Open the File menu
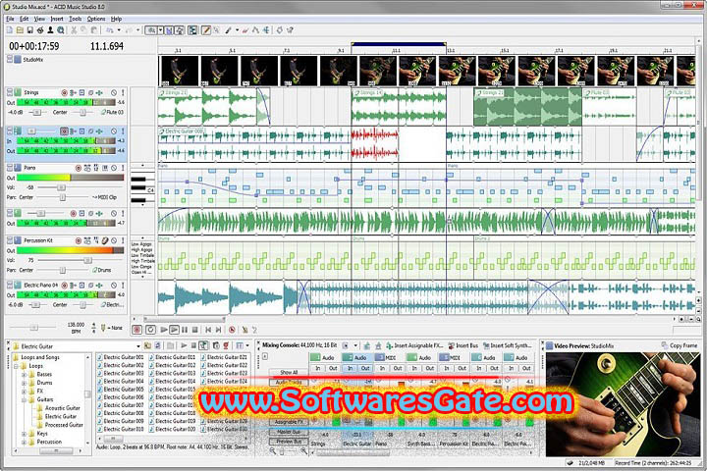The height and width of the screenshot is (471, 707). 10,19
